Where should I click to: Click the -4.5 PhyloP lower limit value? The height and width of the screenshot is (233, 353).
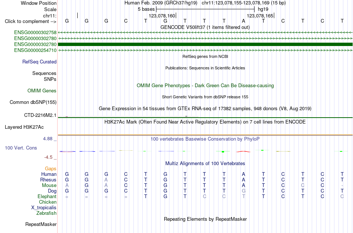tap(48, 157)
